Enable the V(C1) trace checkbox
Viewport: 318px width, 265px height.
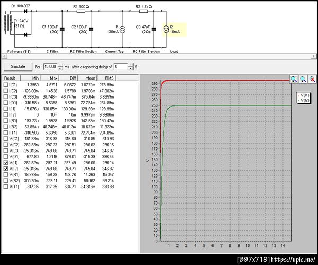[6, 139]
